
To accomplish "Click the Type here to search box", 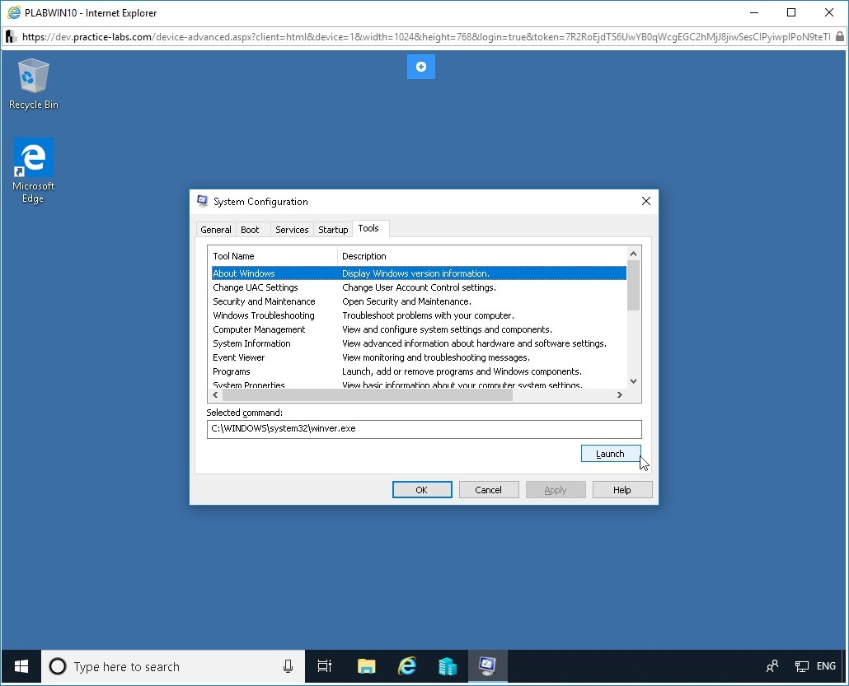I will (173, 666).
